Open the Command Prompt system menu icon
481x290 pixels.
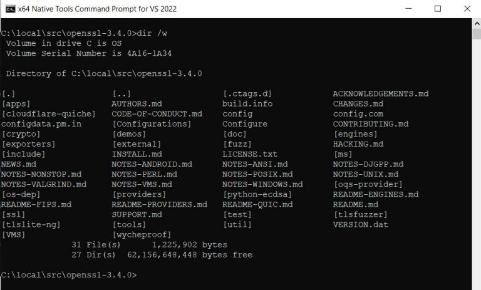tap(9, 9)
